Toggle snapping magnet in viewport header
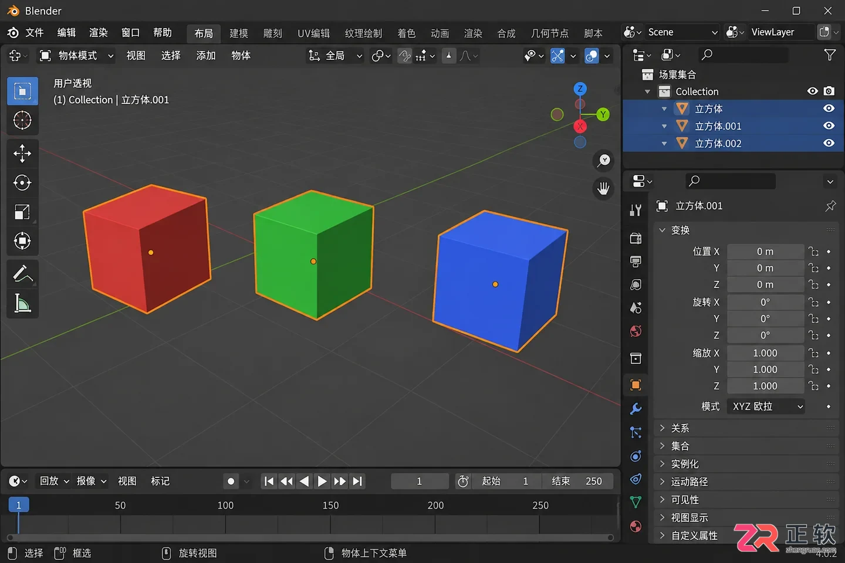 pyautogui.click(x=405, y=56)
